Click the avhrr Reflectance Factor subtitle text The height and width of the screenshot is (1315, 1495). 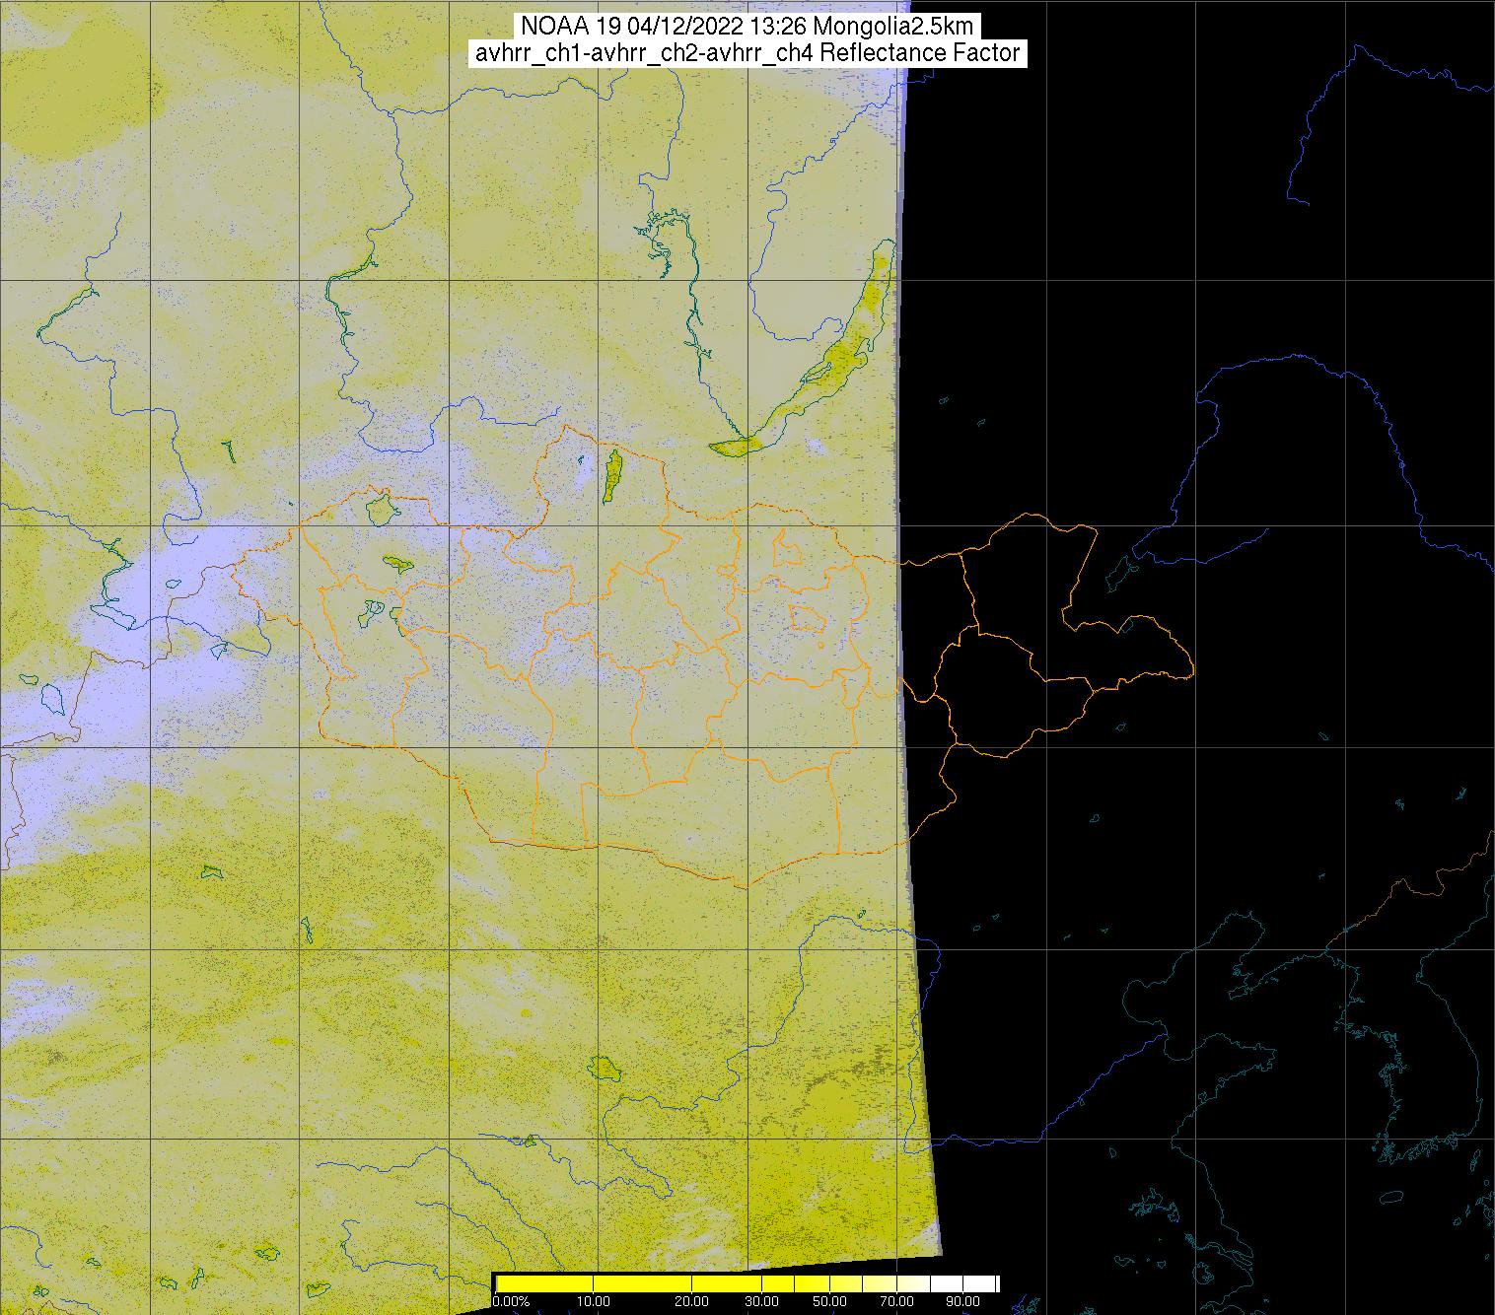(x=747, y=53)
